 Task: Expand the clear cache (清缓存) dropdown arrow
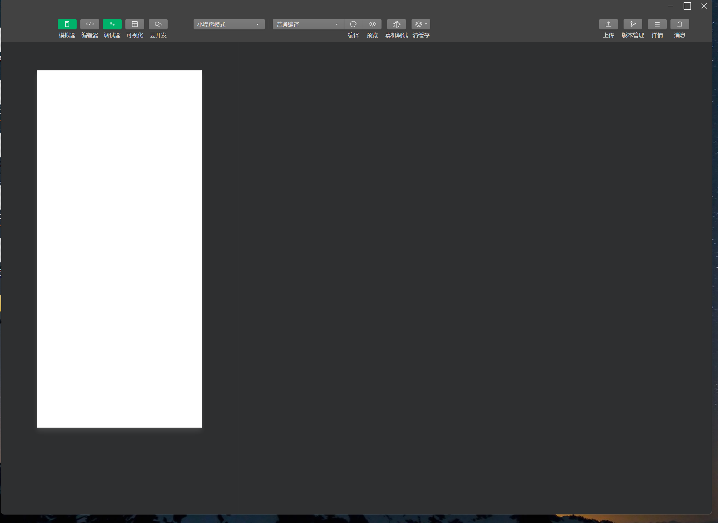(426, 24)
